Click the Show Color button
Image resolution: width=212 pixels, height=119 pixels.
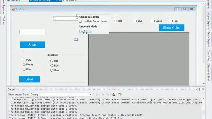(x=172, y=28)
